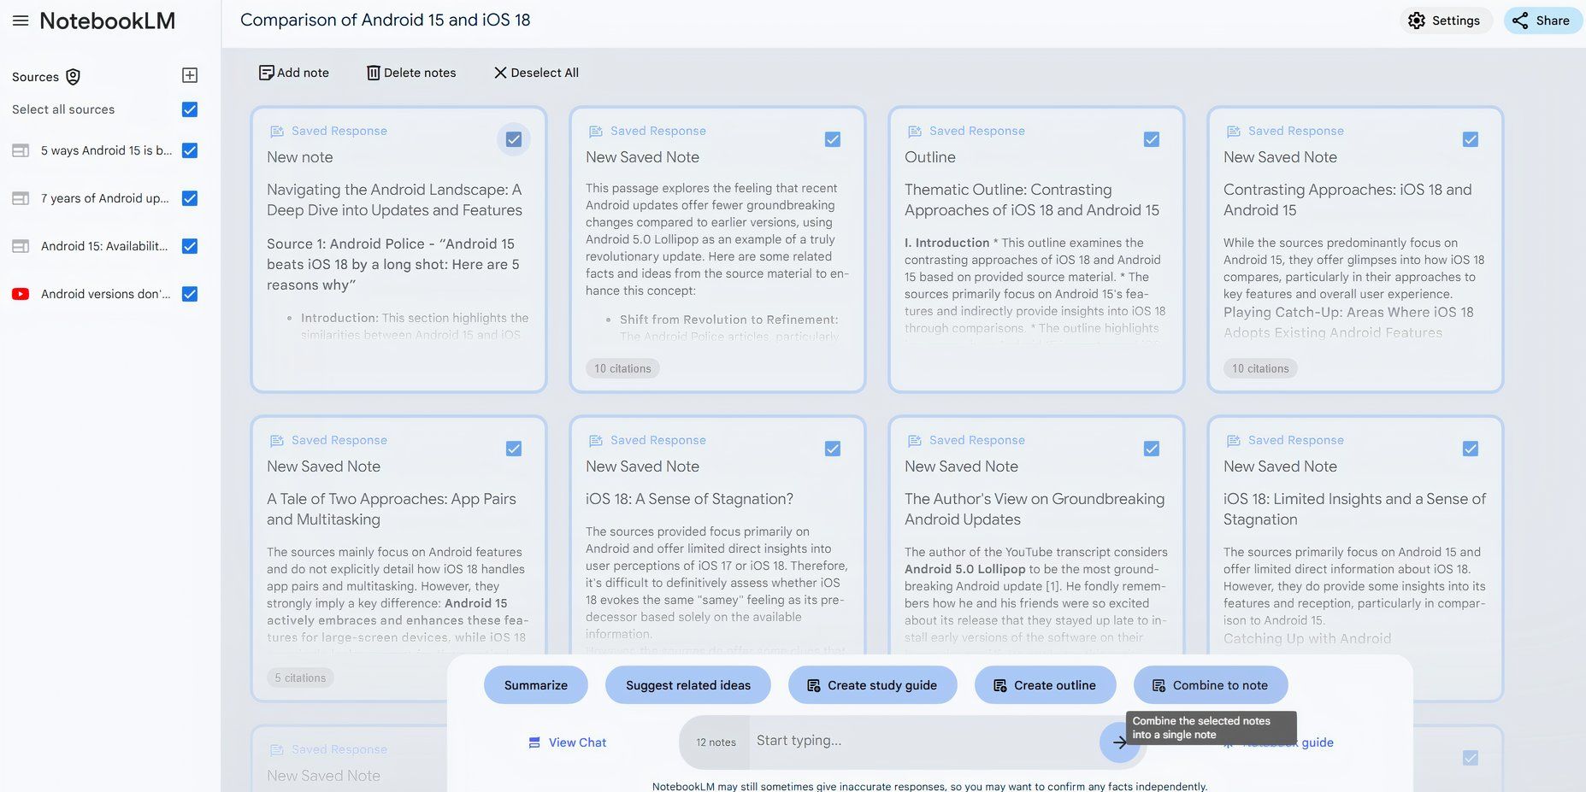Click Saved Response icon on Outline card
This screenshot has width=1586, height=792.
(x=915, y=132)
